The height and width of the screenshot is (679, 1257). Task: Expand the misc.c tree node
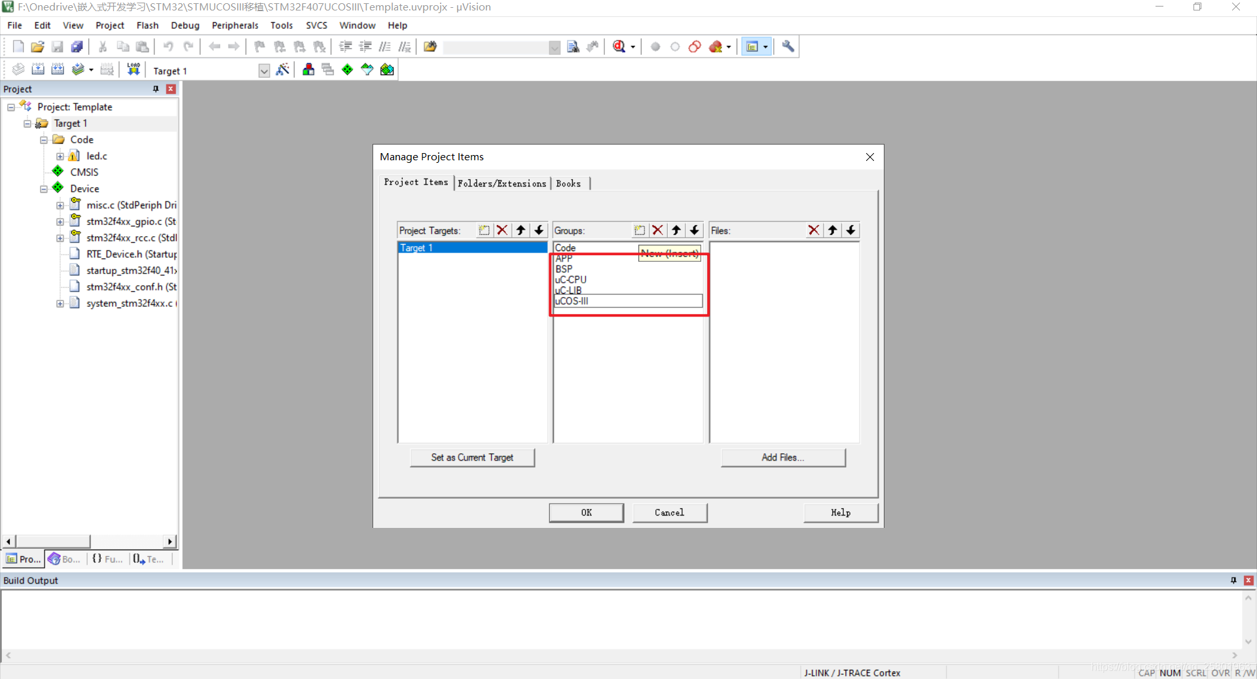pyautogui.click(x=60, y=205)
